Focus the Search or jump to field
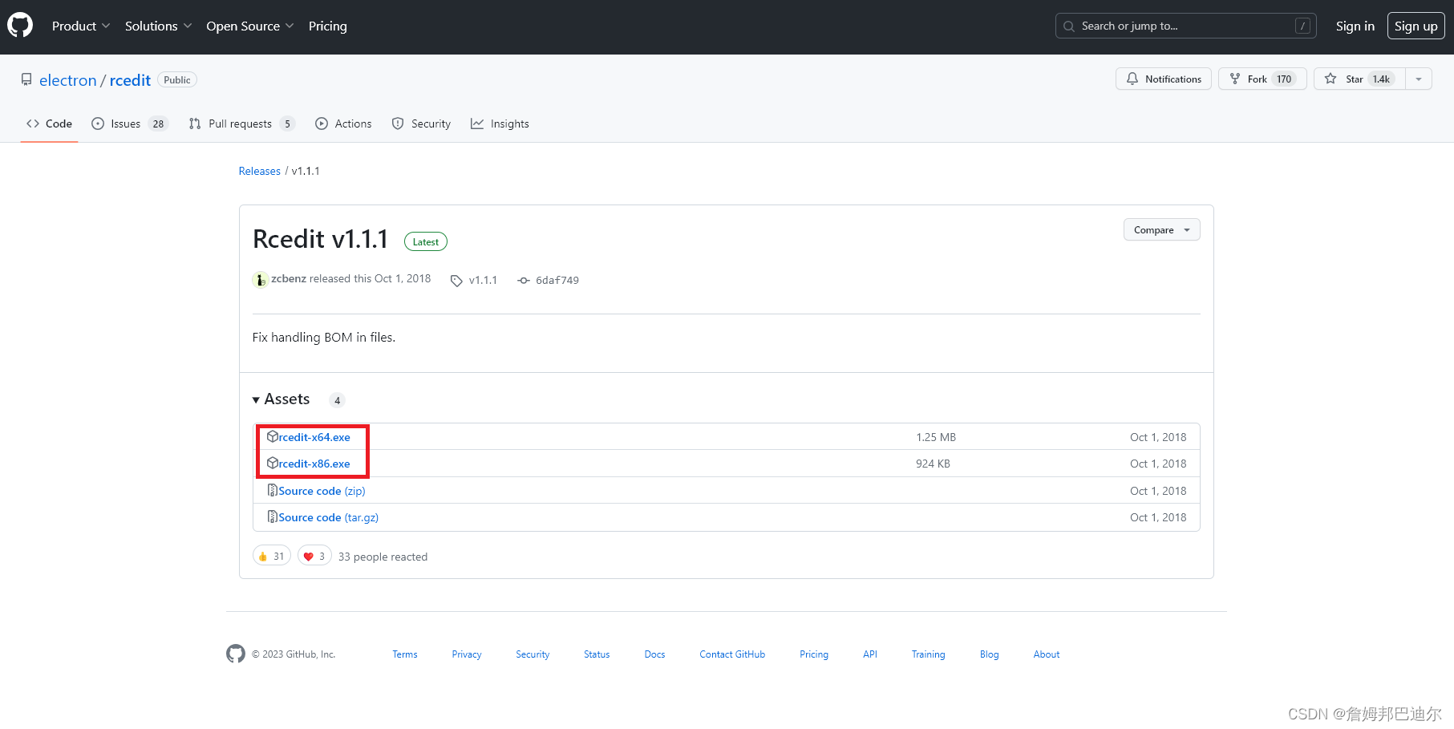Screen dimensions: 1454x729 point(1186,26)
